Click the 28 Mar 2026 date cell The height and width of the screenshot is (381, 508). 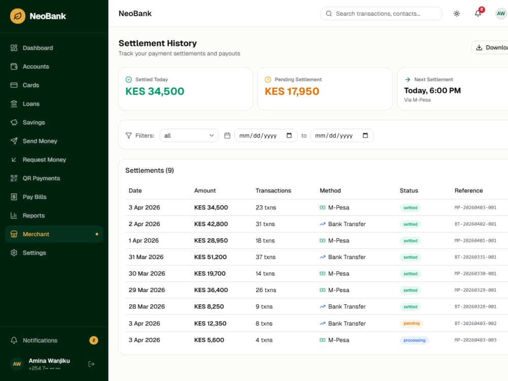pyautogui.click(x=147, y=306)
